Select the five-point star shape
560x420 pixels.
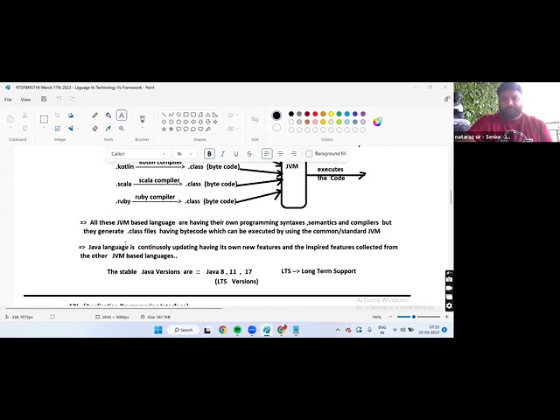click(164, 129)
